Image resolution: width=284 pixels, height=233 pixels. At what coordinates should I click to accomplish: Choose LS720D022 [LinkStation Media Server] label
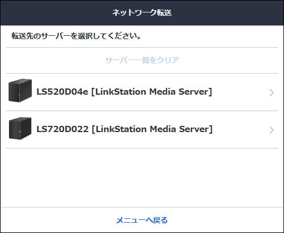(124, 129)
